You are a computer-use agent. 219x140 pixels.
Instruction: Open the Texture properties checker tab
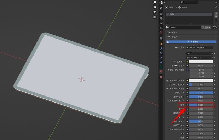click(161, 77)
